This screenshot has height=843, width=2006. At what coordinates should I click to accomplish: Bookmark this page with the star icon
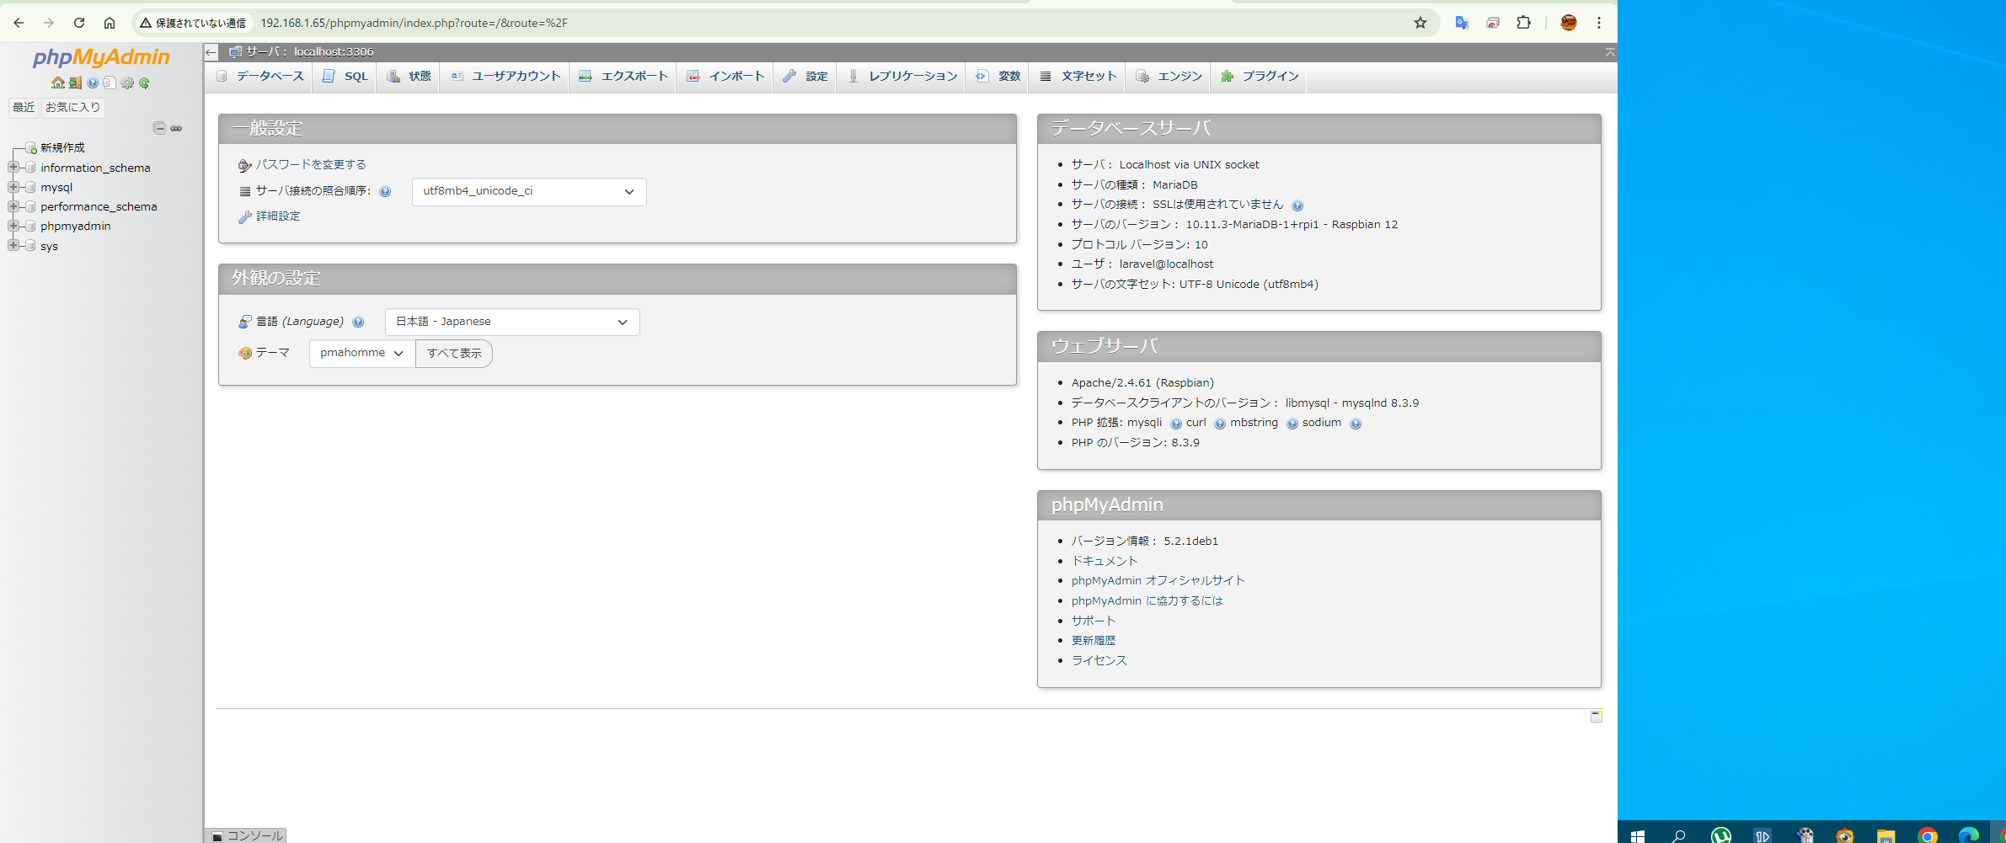pos(1420,23)
